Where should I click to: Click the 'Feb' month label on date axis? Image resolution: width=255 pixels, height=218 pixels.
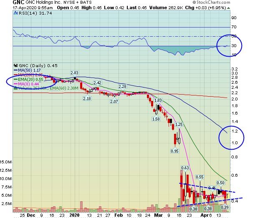coord(119,215)
